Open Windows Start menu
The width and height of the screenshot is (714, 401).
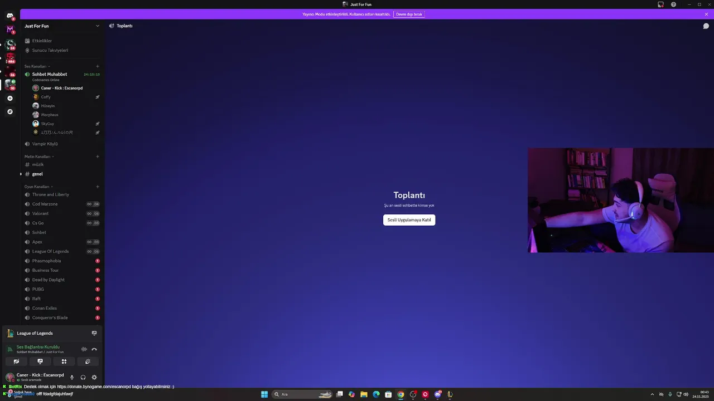[x=264, y=394]
